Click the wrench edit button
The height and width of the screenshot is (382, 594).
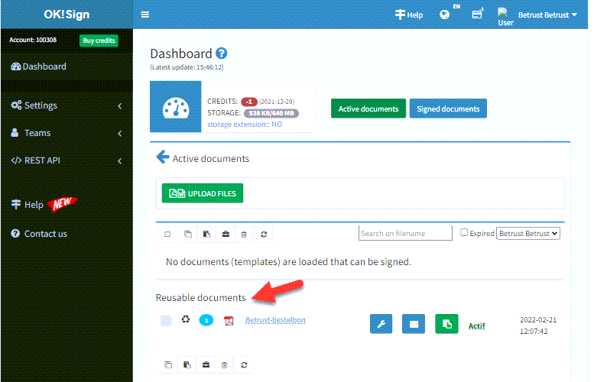pyautogui.click(x=381, y=324)
